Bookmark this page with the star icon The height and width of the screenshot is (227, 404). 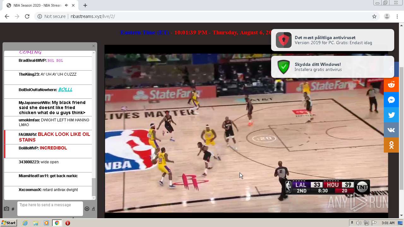(x=374, y=16)
